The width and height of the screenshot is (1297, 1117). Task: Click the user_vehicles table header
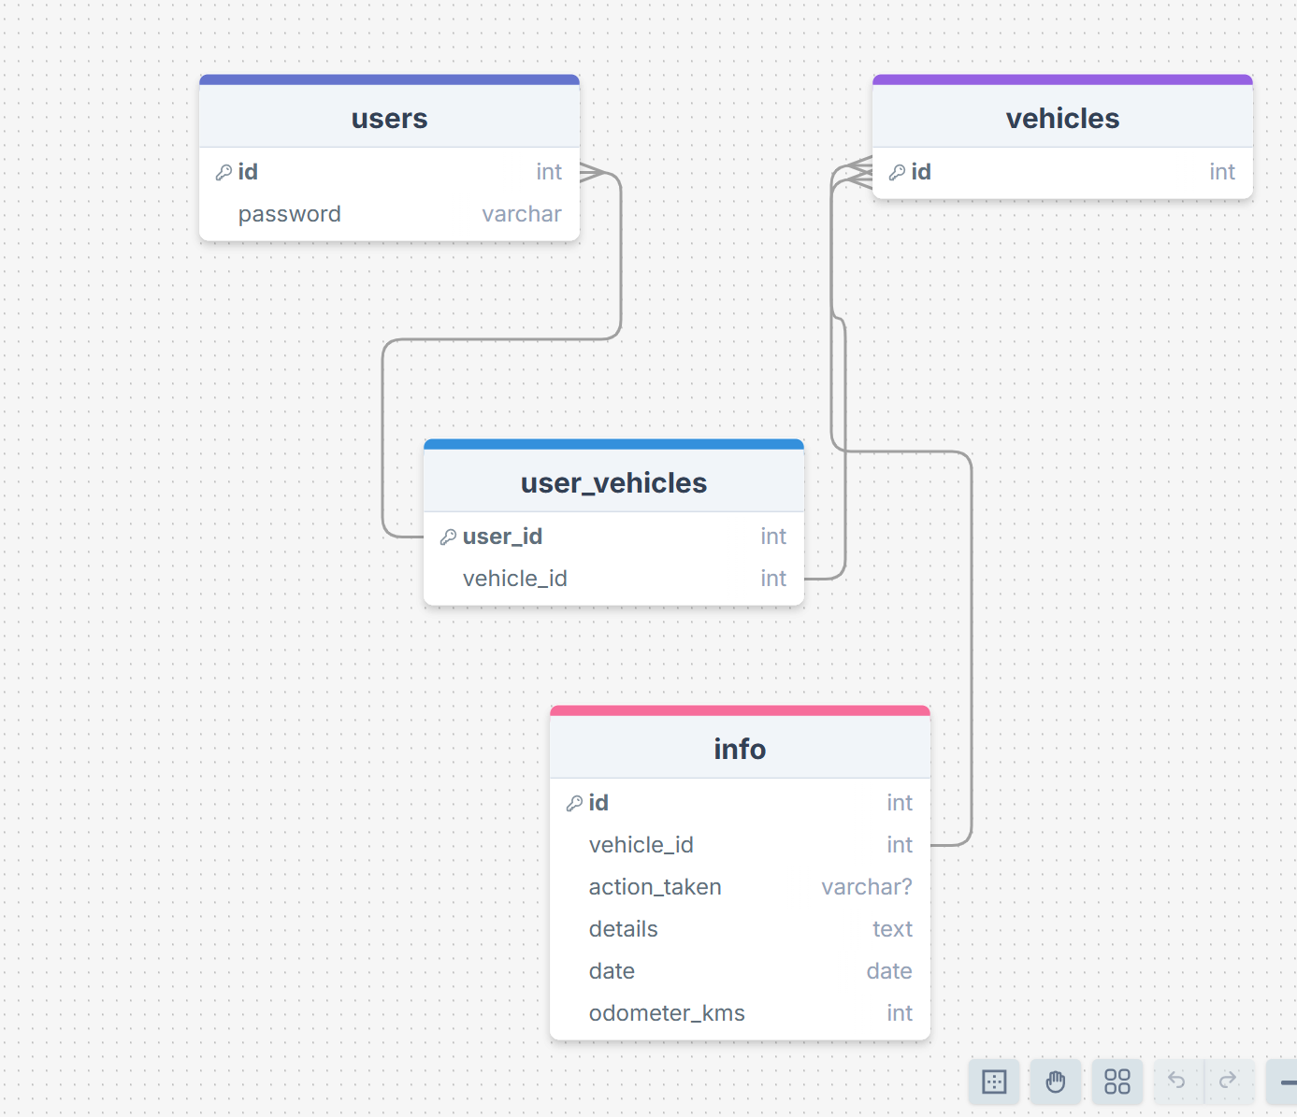(x=613, y=483)
